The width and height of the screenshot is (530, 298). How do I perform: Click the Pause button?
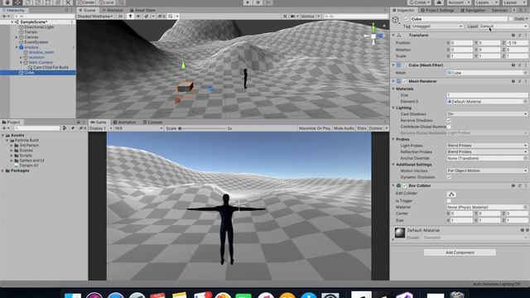pos(258,2)
